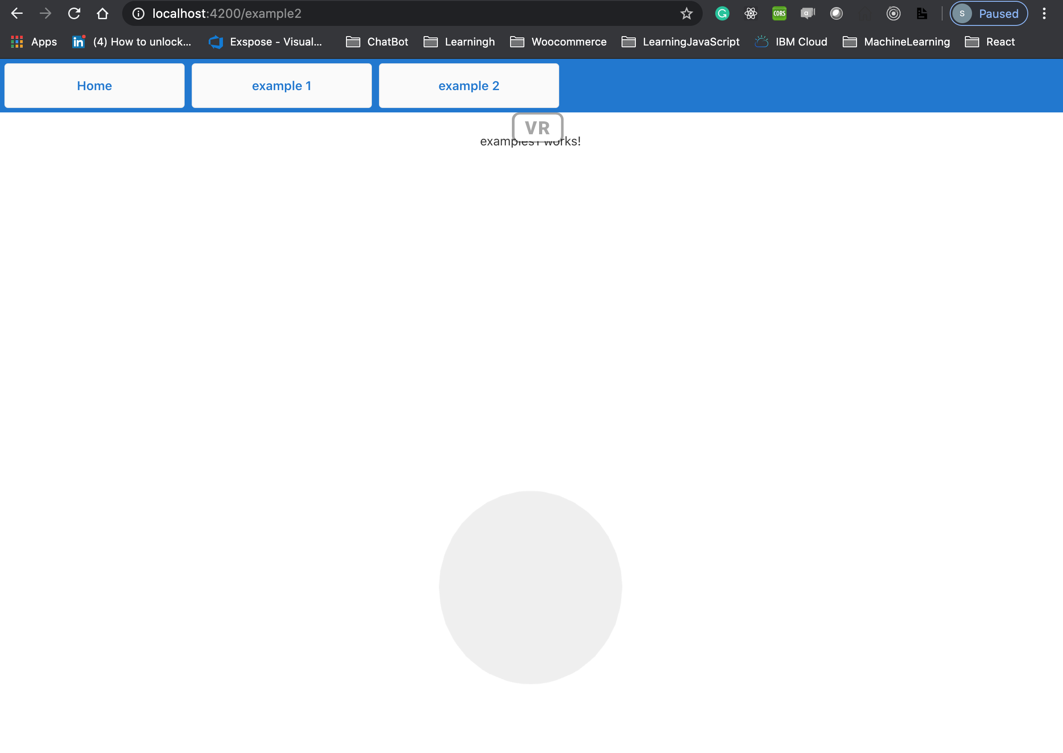Screen dimensions: 1063x753
Task: Switch to the example 1 tab
Action: [x=281, y=86]
